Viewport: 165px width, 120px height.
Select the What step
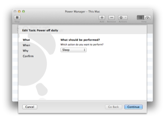click(x=26, y=40)
